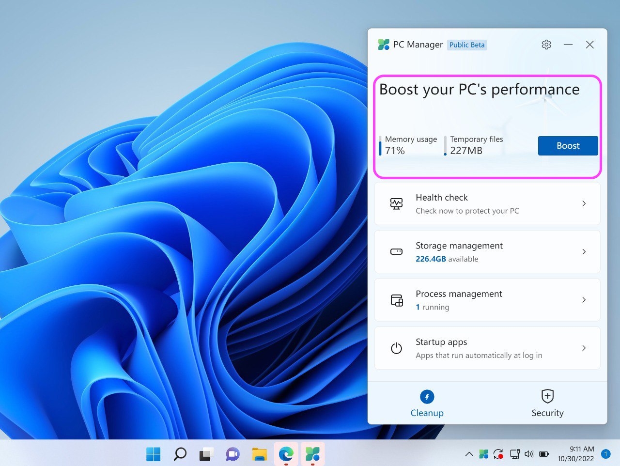Open Microsoft Edge from the taskbar

click(x=286, y=454)
